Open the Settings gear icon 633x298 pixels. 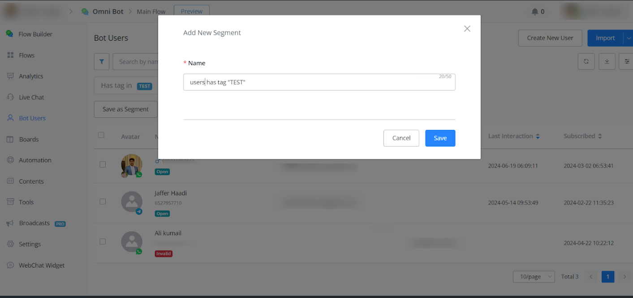click(x=10, y=244)
